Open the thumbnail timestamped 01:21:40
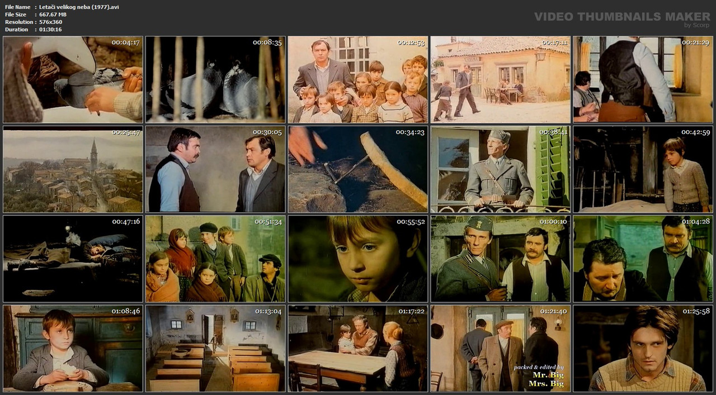Viewport: 716px width, 395px height. pos(501,348)
